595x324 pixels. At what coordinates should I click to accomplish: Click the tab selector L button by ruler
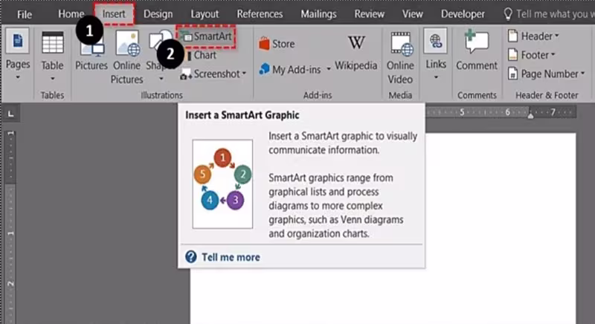11,114
